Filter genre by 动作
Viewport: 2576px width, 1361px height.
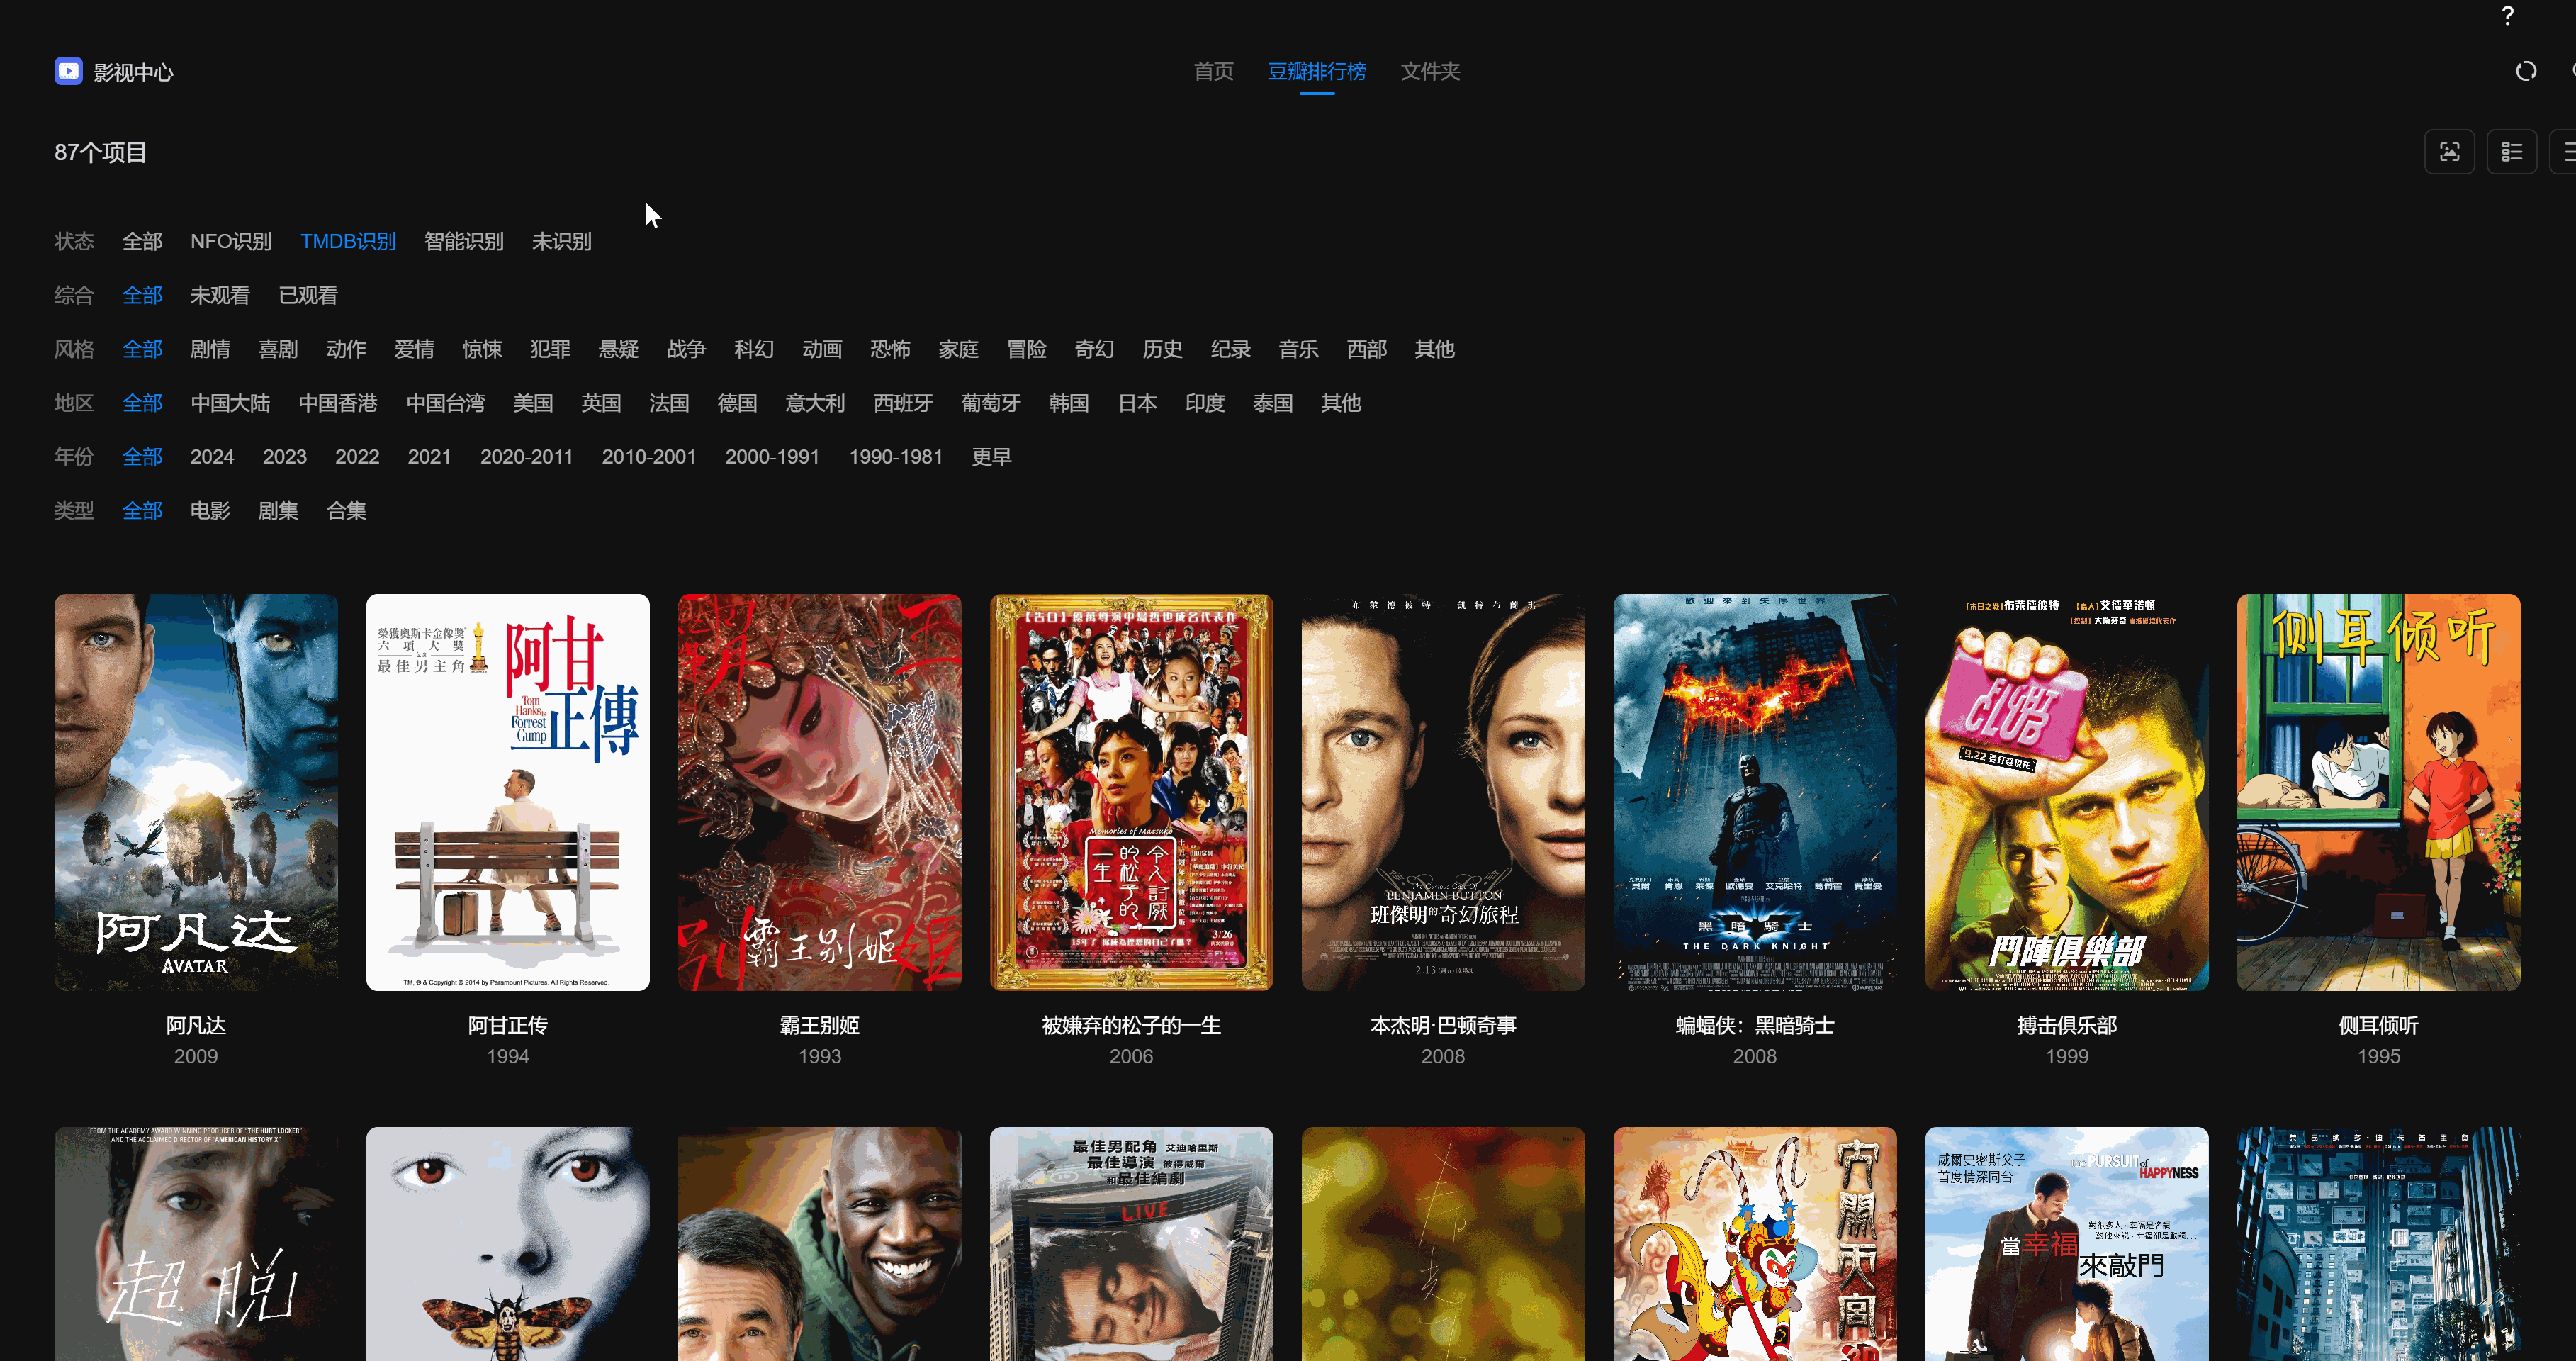pos(346,349)
